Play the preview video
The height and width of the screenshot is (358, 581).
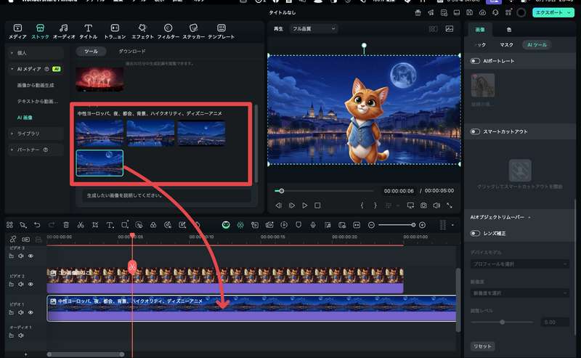(x=304, y=206)
